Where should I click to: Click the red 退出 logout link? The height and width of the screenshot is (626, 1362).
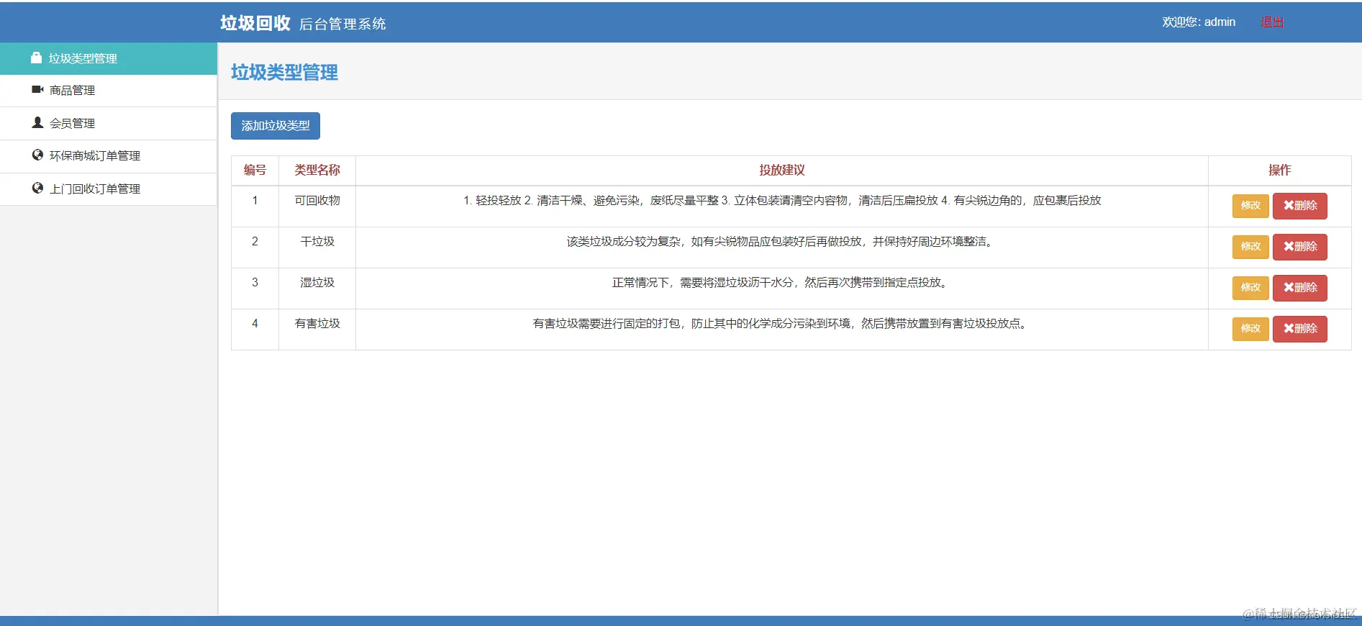[1272, 22]
